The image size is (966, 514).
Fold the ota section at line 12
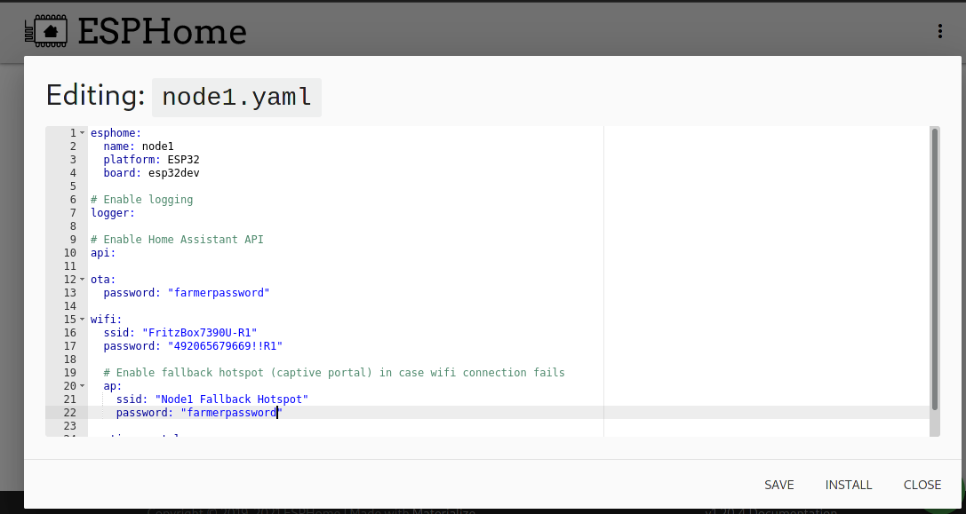pos(82,280)
